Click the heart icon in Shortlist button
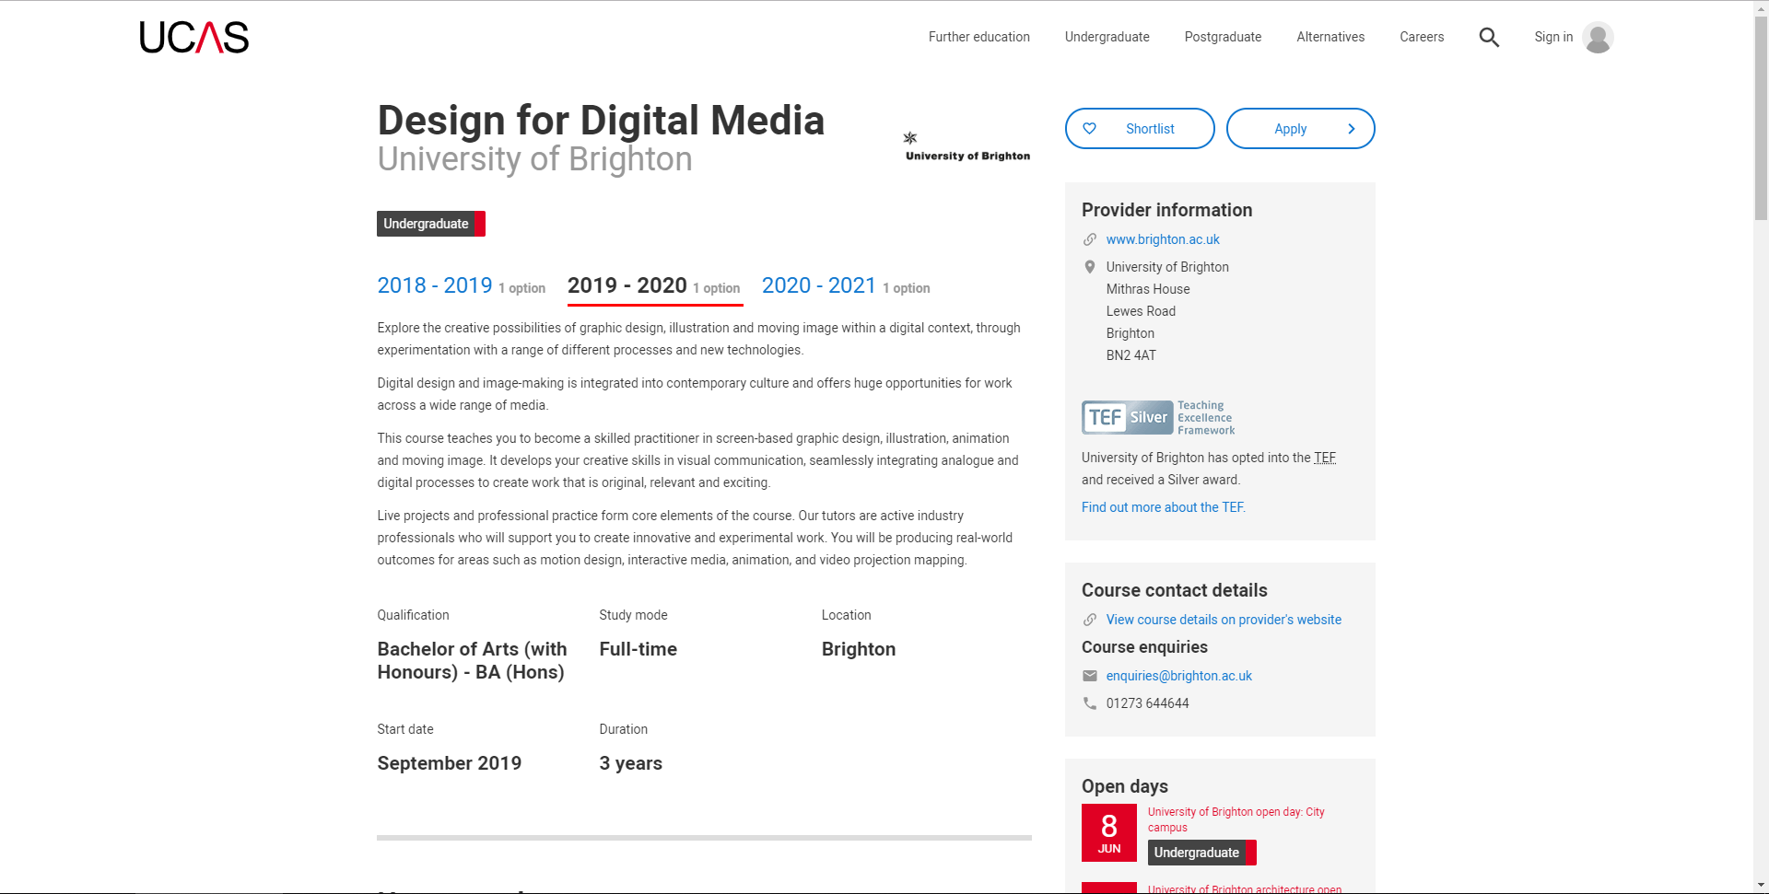This screenshot has height=894, width=1769. [1090, 129]
